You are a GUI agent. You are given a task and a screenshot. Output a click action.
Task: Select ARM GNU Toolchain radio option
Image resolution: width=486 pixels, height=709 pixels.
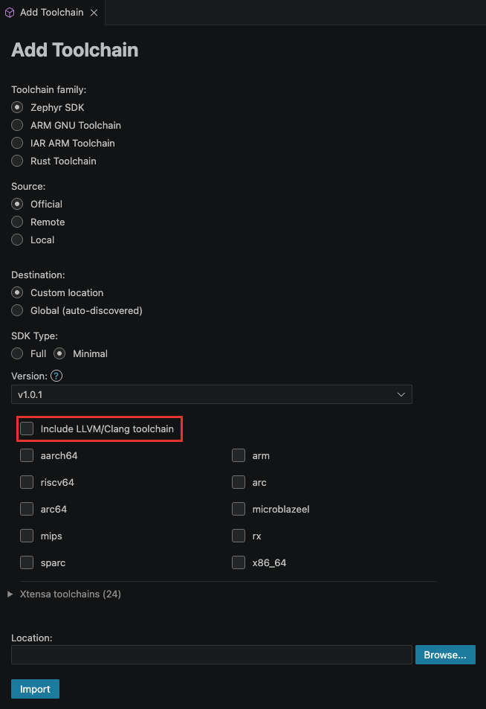point(17,125)
